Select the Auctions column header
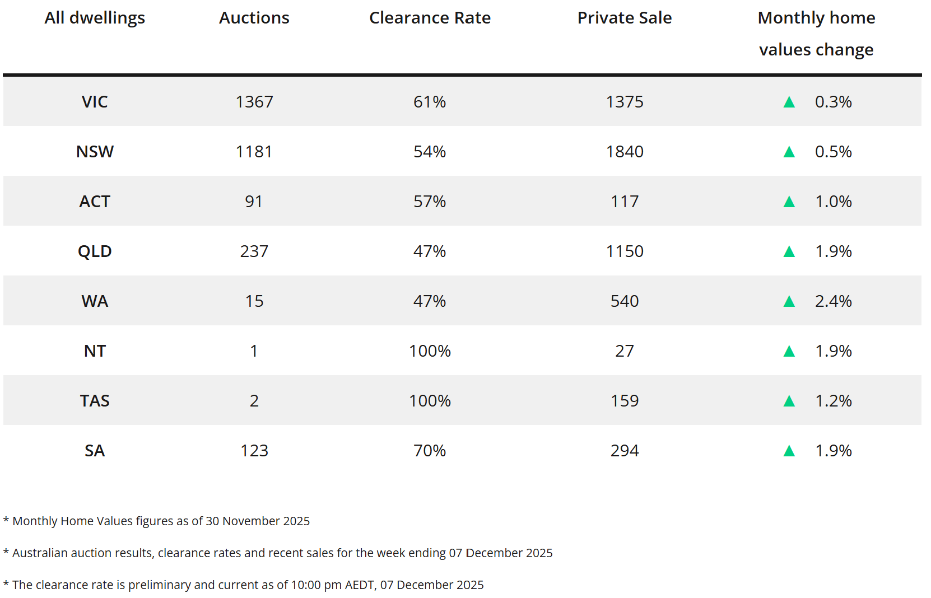Screen dimensions: 931x598 (x=254, y=18)
